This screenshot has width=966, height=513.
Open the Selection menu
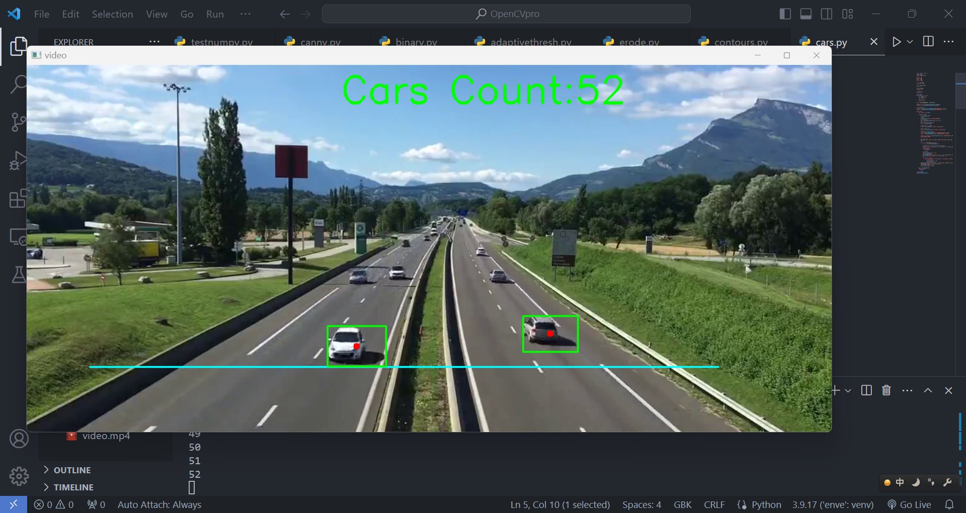(x=112, y=14)
